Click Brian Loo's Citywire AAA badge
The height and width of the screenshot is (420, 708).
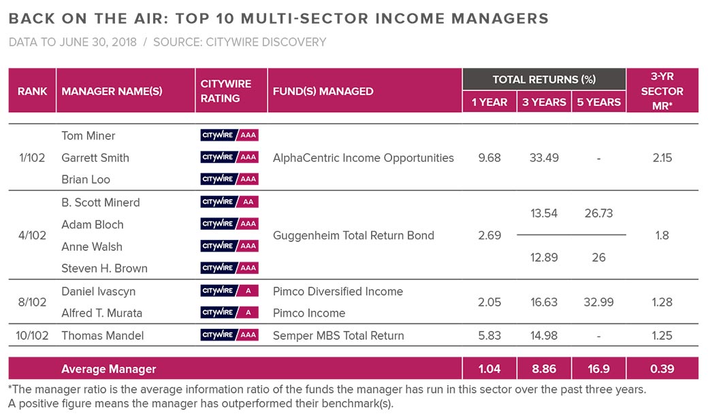[x=229, y=179]
